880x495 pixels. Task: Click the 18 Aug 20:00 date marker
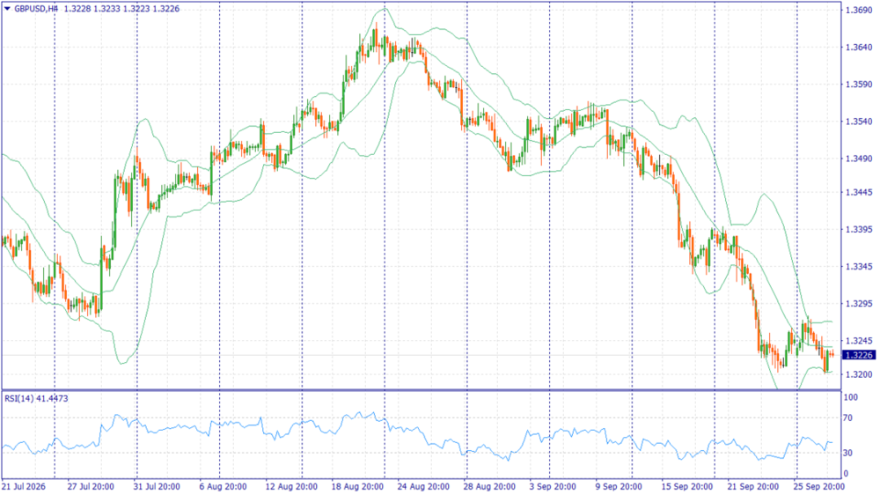pos(357,486)
